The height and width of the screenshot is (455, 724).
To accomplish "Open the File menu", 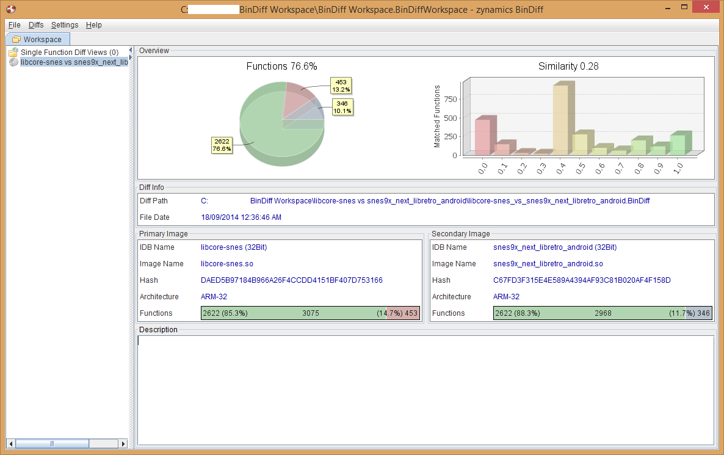I will tap(14, 25).
